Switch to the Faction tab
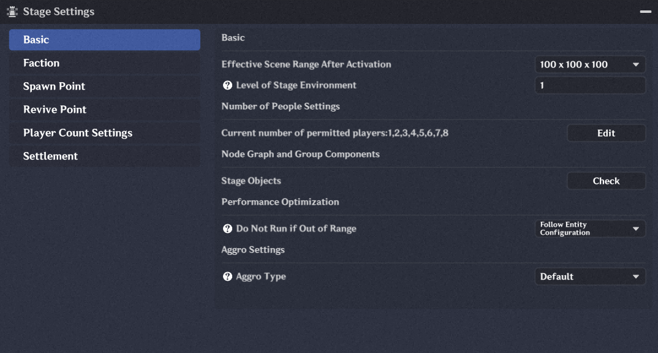Image resolution: width=658 pixels, height=353 pixels. pyautogui.click(x=104, y=63)
